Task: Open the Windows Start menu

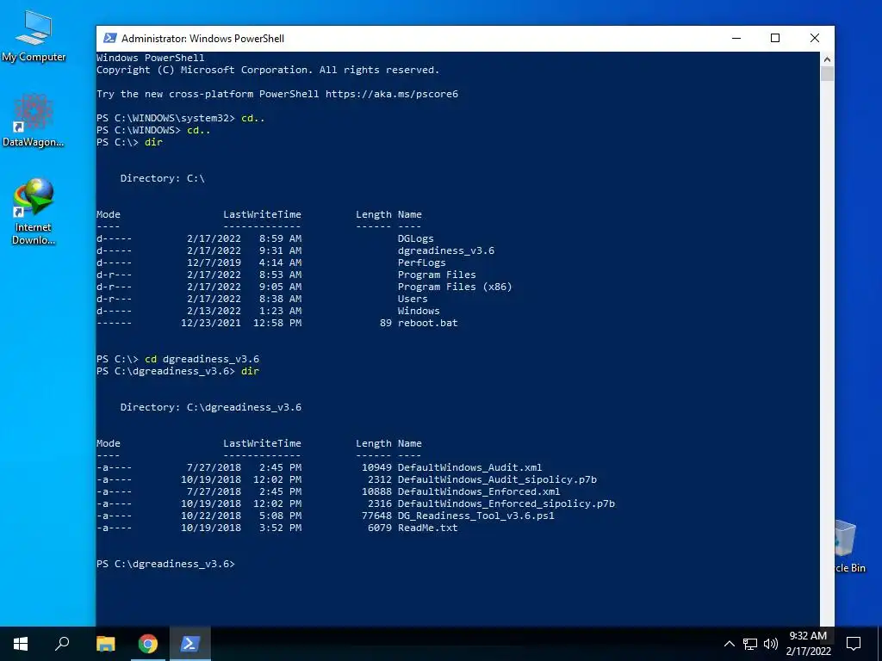Action: click(x=21, y=644)
